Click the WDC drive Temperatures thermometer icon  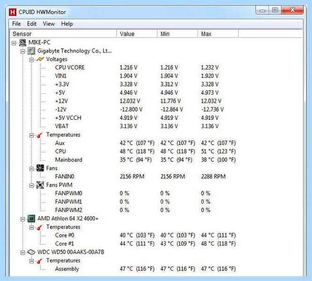pos(40,261)
